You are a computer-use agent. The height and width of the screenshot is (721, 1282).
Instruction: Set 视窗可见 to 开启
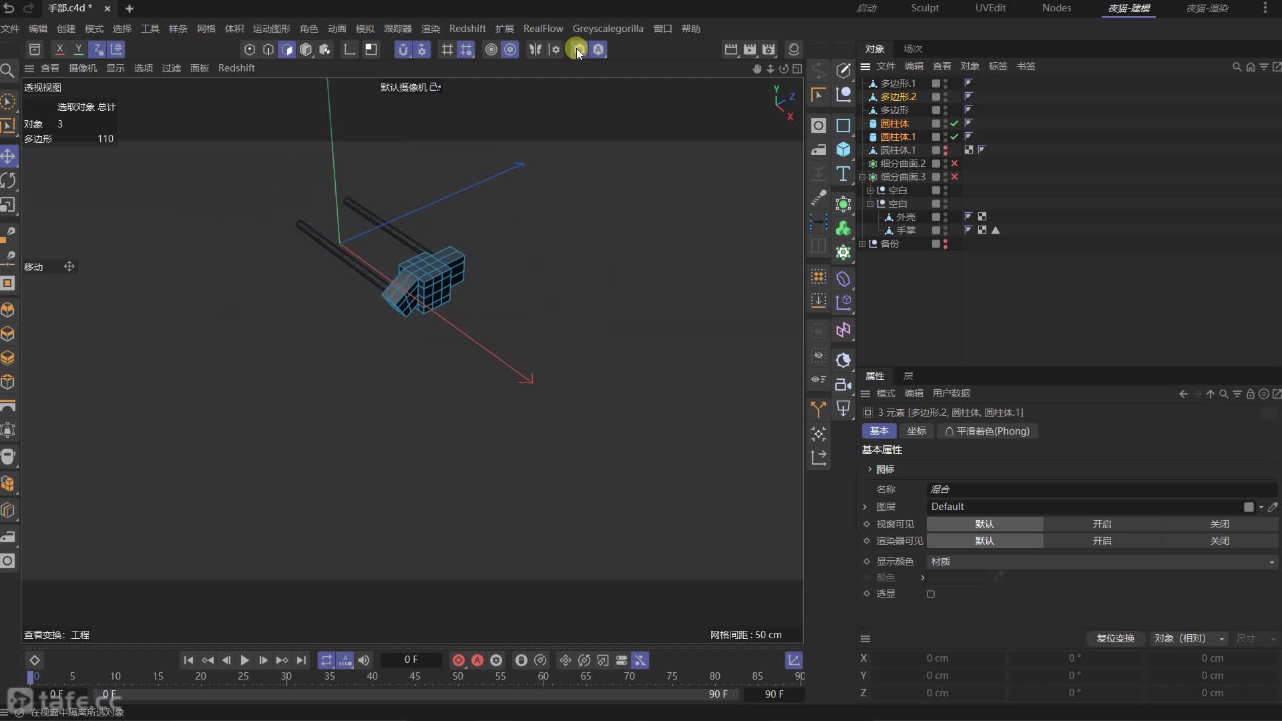[1102, 524]
